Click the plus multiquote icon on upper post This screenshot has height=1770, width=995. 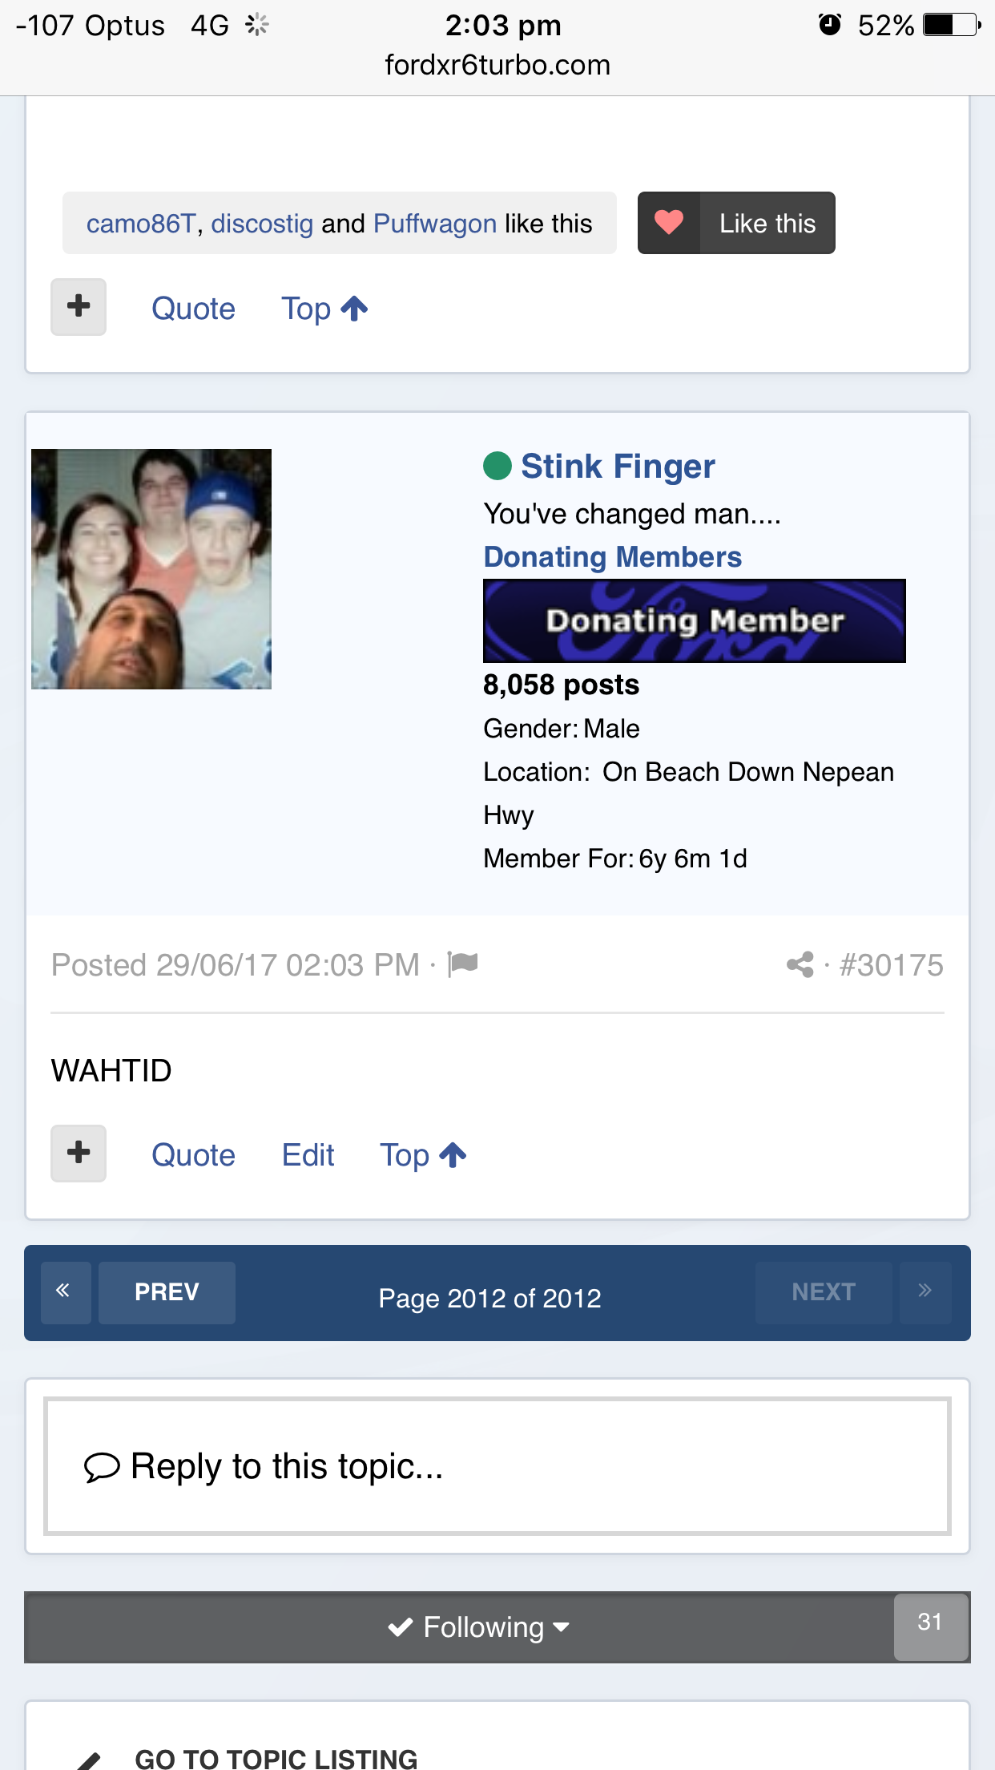pyautogui.click(x=79, y=307)
